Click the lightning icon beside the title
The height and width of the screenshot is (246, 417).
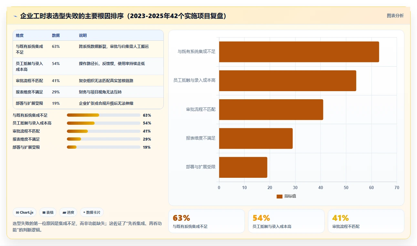[15, 16]
